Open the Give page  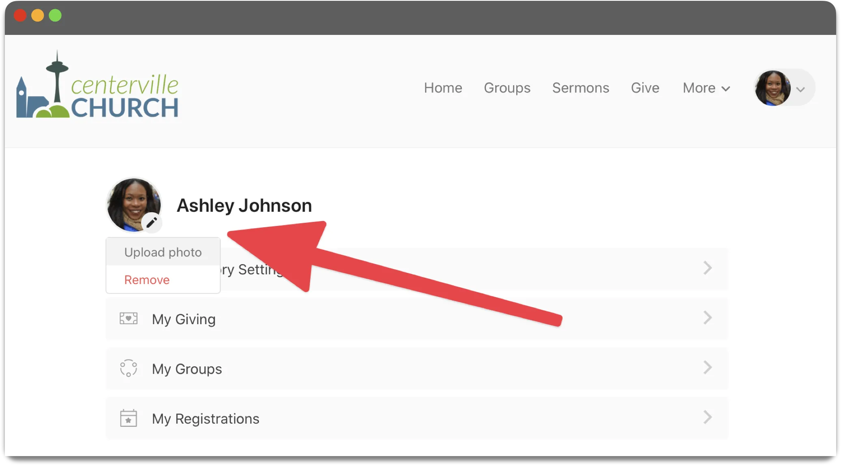(x=645, y=88)
